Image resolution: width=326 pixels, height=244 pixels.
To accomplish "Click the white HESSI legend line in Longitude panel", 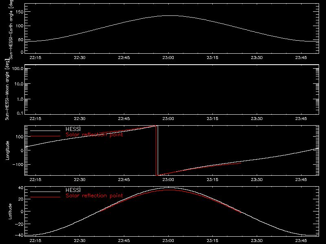I will click(x=45, y=131).
